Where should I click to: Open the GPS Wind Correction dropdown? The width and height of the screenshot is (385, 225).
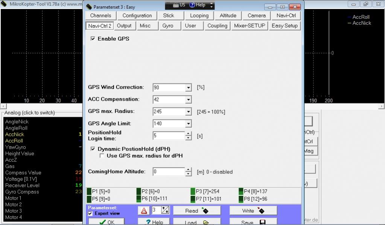[188, 88]
